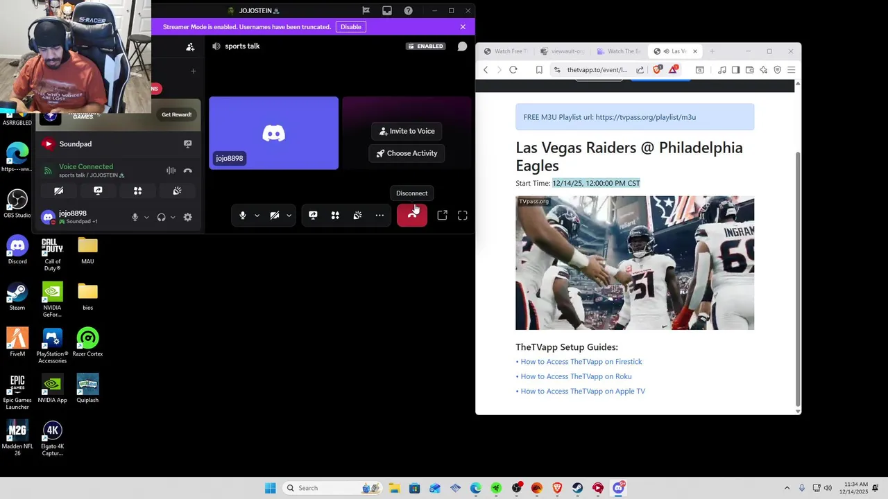The width and height of the screenshot is (888, 499).
Task: Open the Brave Rewards triangle icon
Action: pos(673,70)
